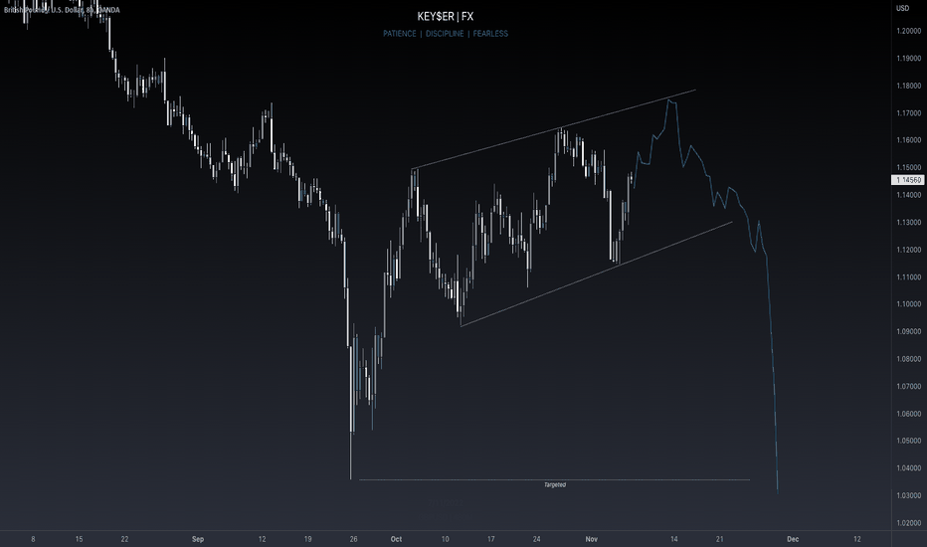
Task: Click the 15 date label on time axis
Action: pyautogui.click(x=79, y=539)
